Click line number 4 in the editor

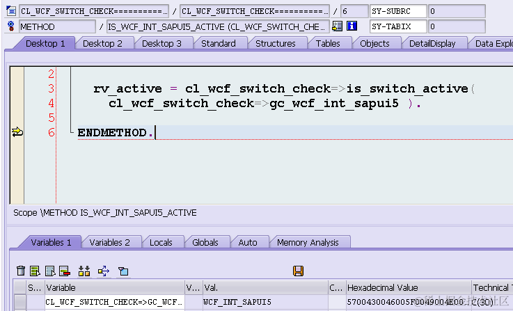pos(51,104)
